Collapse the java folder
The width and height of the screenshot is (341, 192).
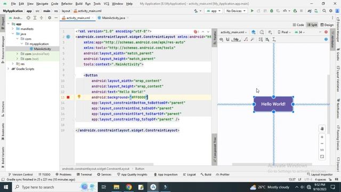click(x=13, y=34)
